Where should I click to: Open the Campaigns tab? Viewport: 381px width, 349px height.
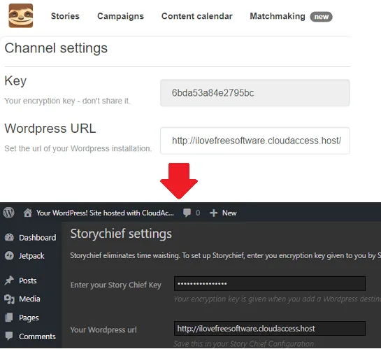pyautogui.click(x=120, y=16)
